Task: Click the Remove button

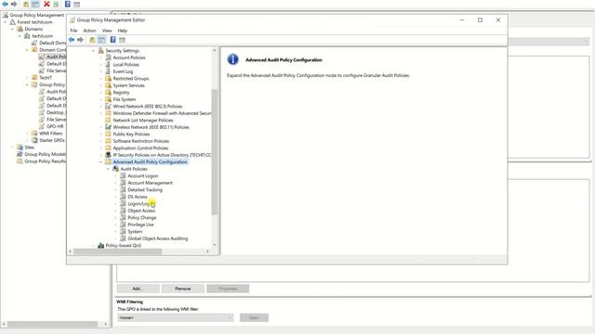Action: [x=183, y=289]
